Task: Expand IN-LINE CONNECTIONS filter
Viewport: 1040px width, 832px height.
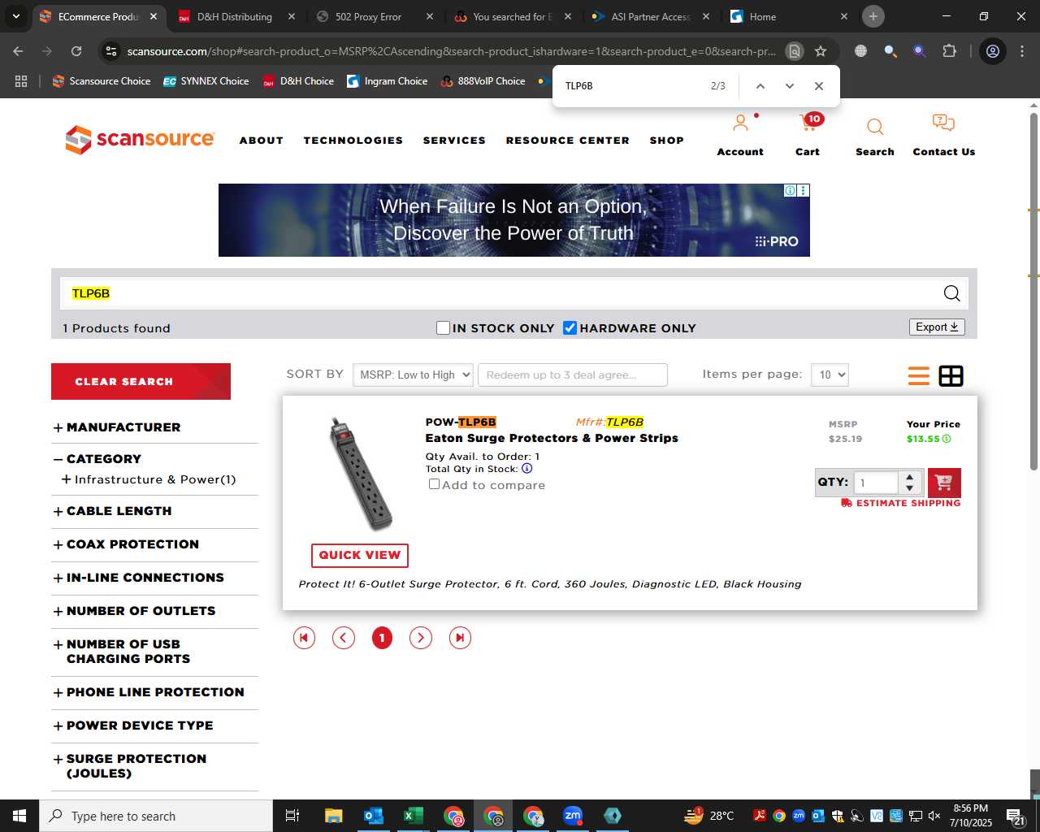Action: (138, 578)
